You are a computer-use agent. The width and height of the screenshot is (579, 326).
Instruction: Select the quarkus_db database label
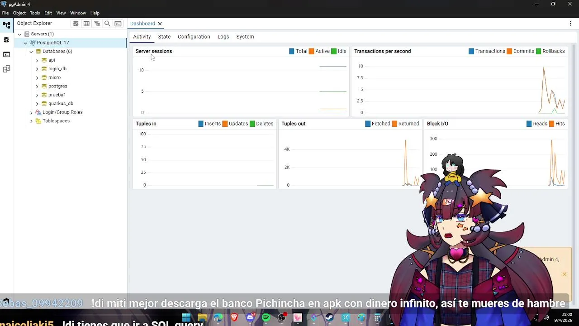61,104
